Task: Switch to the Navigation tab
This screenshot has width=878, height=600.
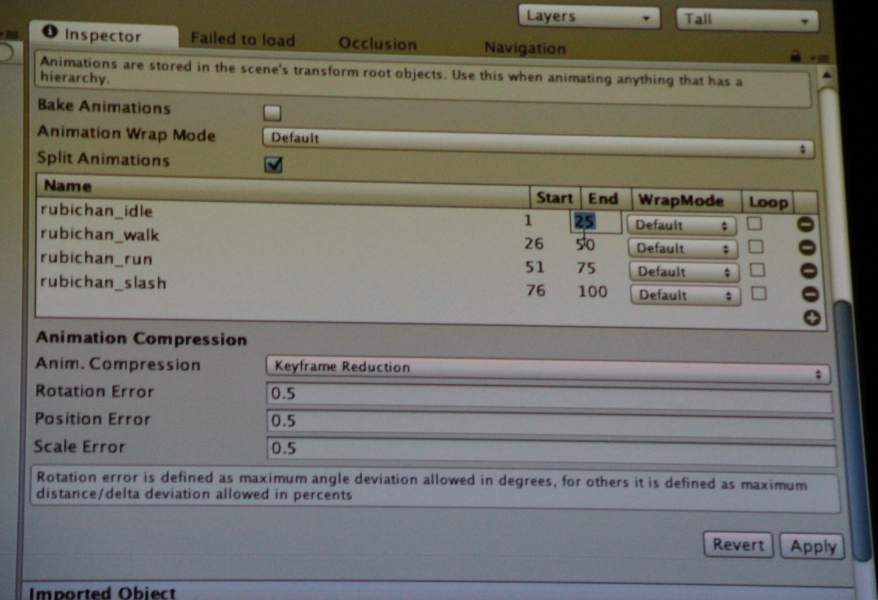Action: pyautogui.click(x=525, y=48)
